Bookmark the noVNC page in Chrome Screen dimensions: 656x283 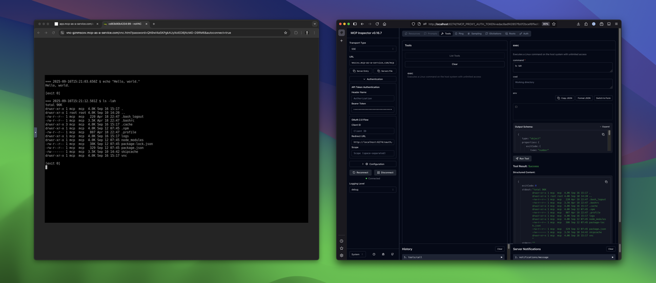(285, 33)
